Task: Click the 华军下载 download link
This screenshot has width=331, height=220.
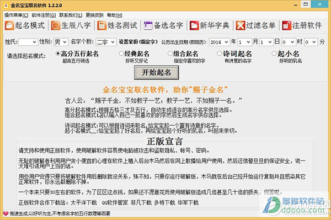Action: coord(188,203)
